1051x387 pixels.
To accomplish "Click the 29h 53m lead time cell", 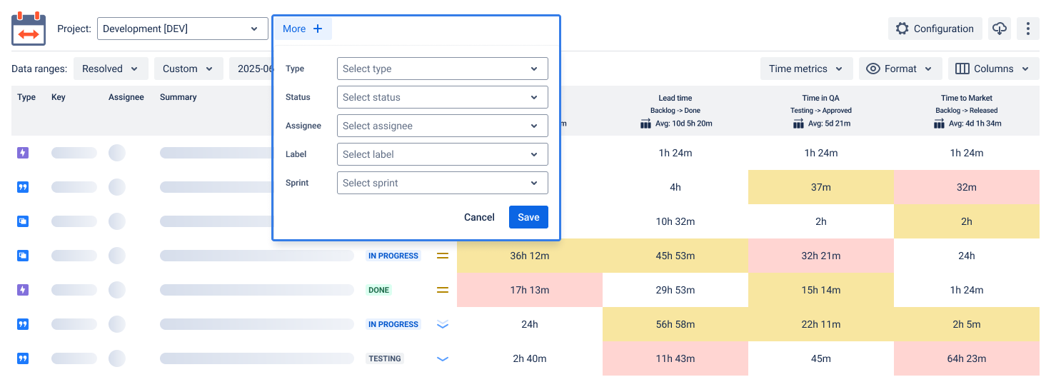I will [x=675, y=290].
